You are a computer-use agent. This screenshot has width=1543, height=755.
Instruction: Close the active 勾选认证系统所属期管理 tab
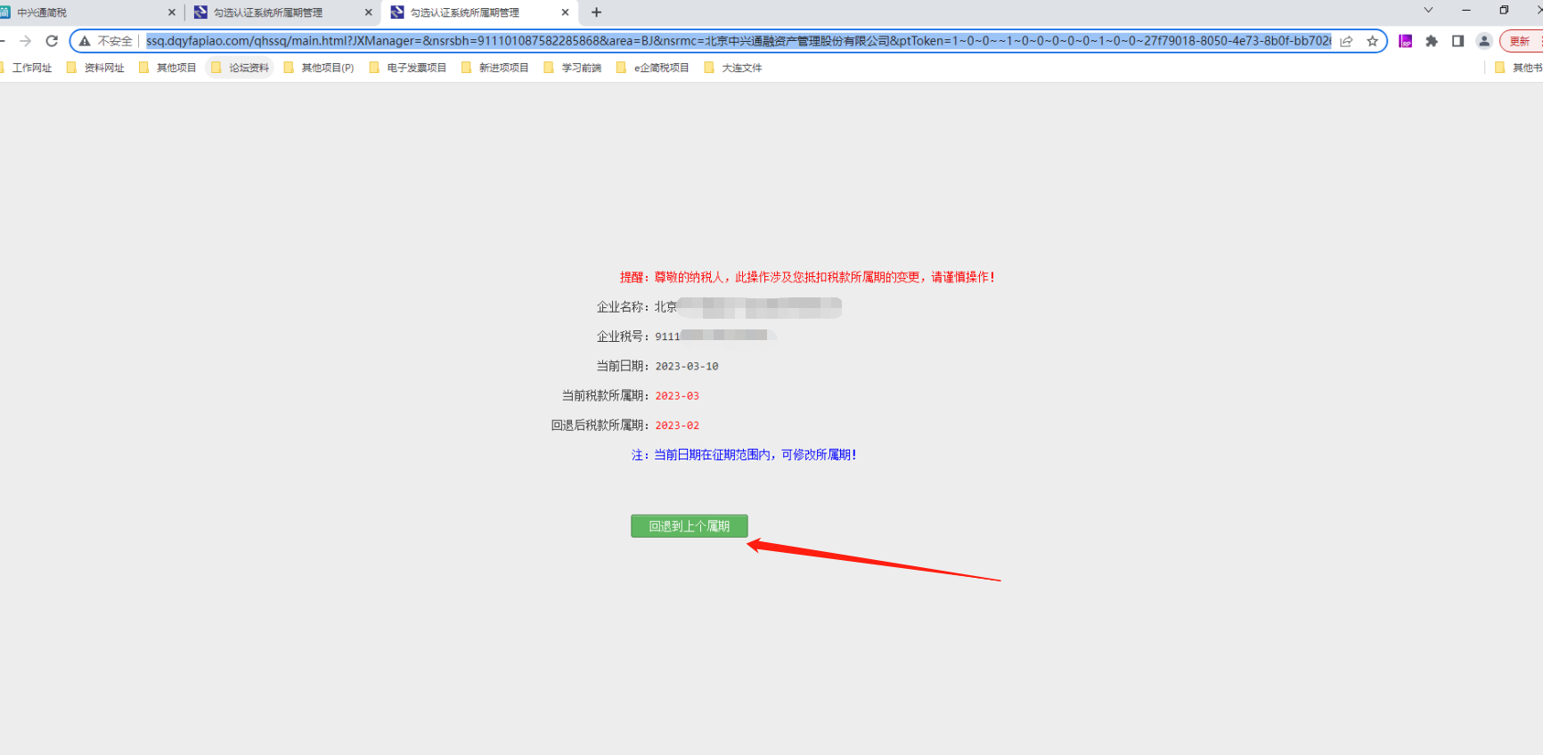pyautogui.click(x=565, y=12)
